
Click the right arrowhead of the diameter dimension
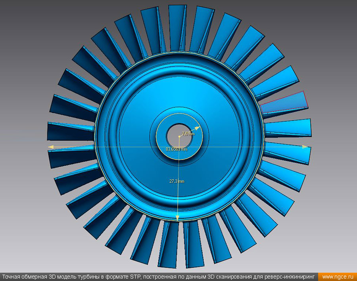305,147
